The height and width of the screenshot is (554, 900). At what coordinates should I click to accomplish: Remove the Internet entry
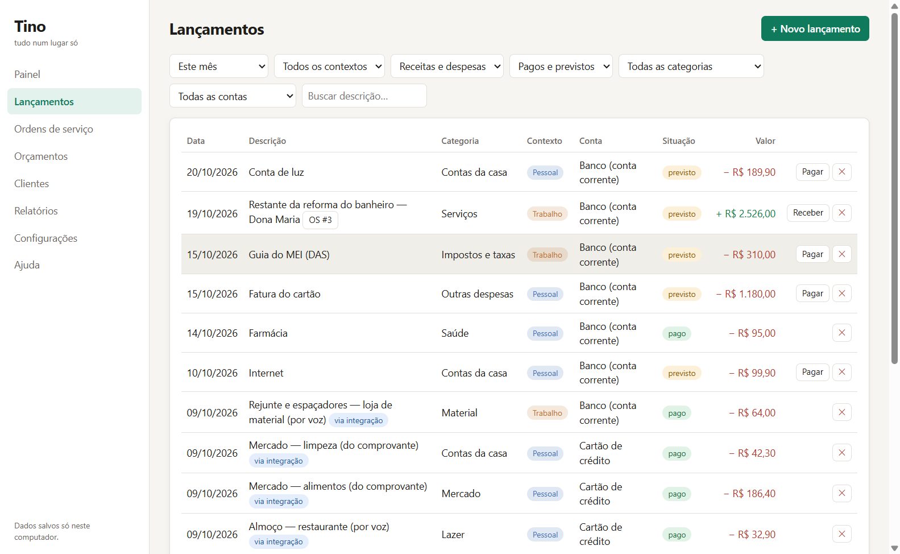842,372
